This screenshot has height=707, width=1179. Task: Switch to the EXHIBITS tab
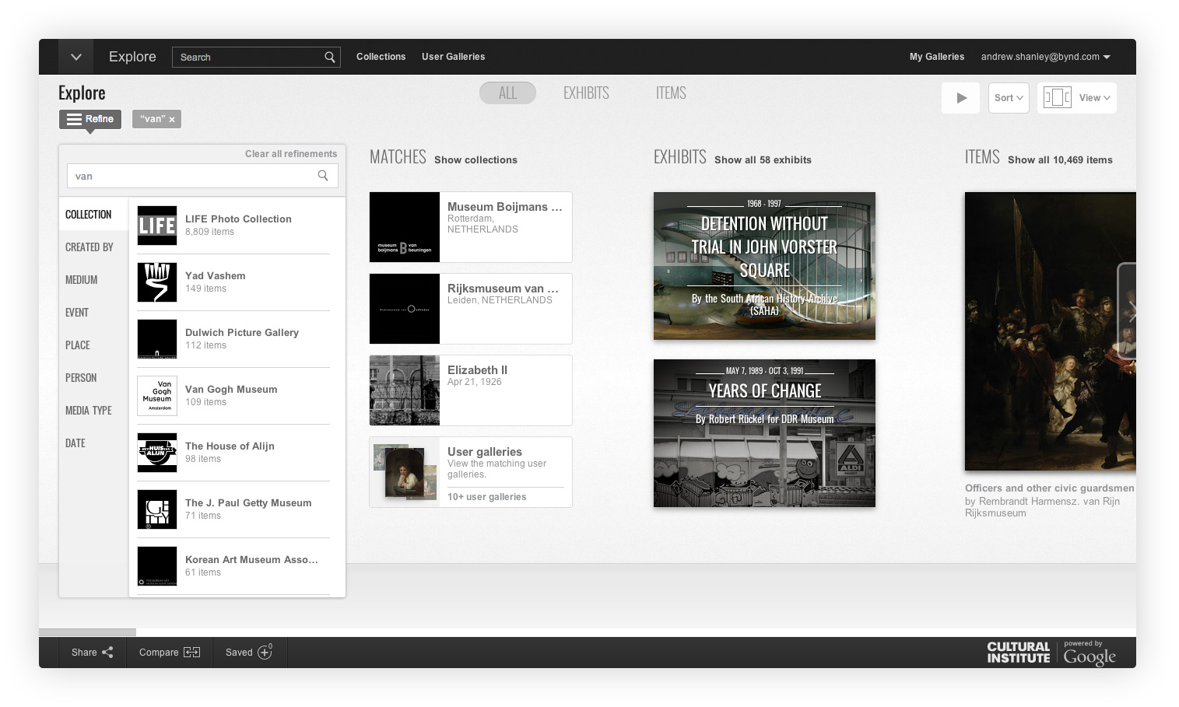point(586,93)
